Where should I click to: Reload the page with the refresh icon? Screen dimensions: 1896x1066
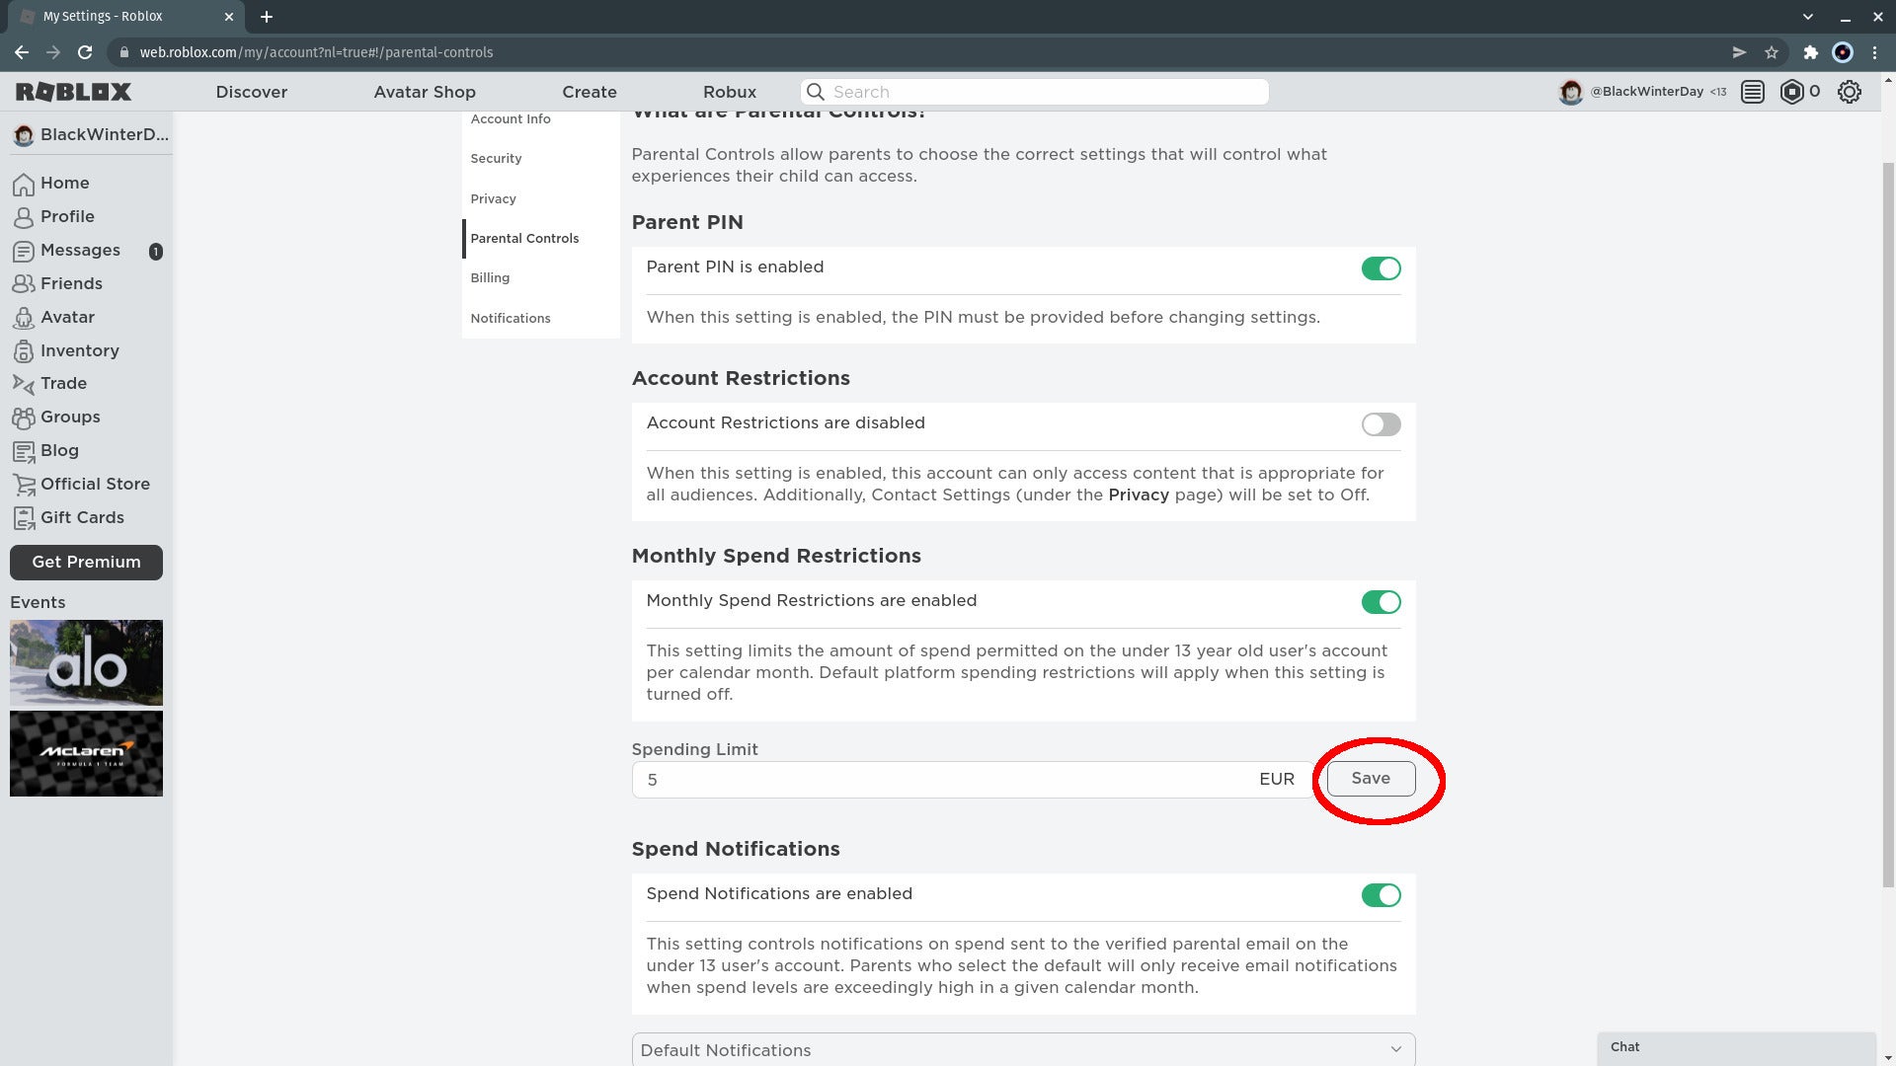[x=85, y=52]
